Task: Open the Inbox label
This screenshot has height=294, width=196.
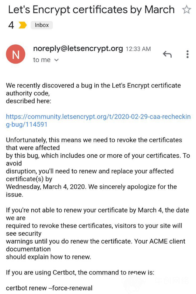Action: [42, 25]
